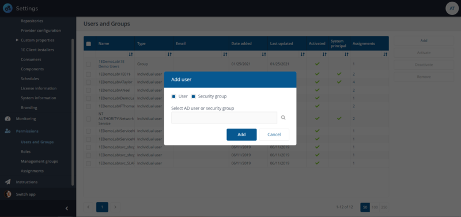The width and height of the screenshot is (461, 217).
Task: Click the Monitoring gauge icon
Action: (x=7, y=119)
